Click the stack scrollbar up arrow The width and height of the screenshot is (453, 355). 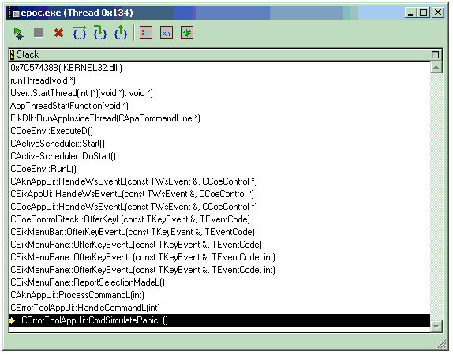[436, 68]
